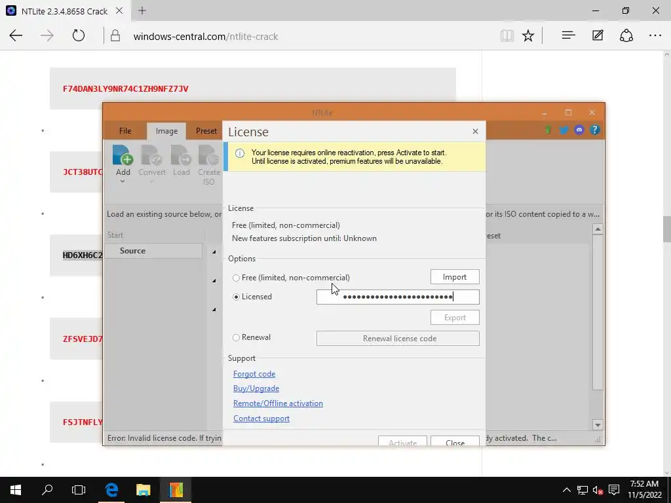Add page to favorites with the star
The height and width of the screenshot is (503, 671).
[x=528, y=35]
